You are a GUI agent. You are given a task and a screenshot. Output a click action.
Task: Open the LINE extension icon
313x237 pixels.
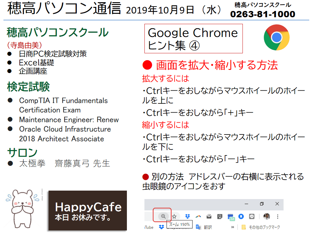[x=252, y=216]
